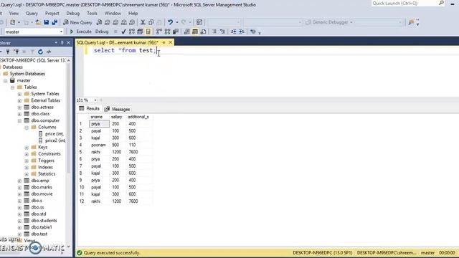459x258 pixels.
Task: Open the Query menu
Action: 32,14
